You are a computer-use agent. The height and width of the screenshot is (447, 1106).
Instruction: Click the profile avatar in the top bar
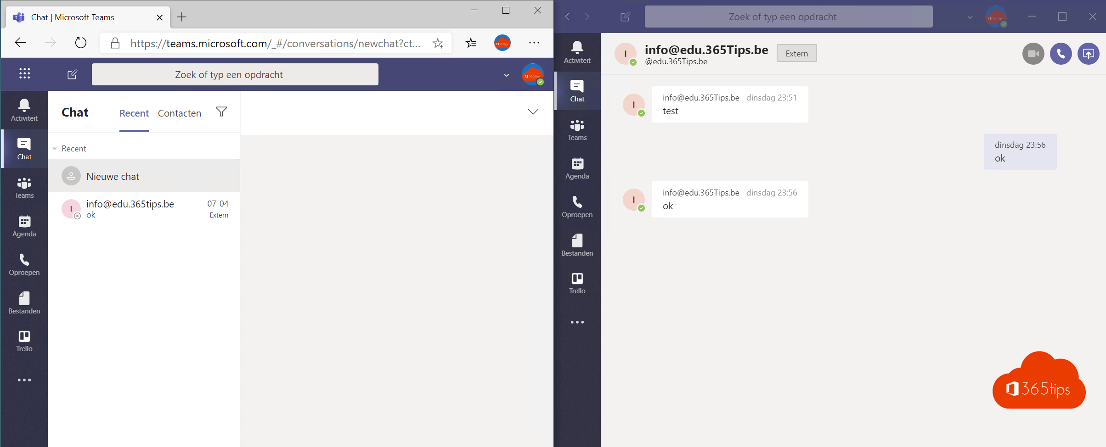[x=532, y=74]
